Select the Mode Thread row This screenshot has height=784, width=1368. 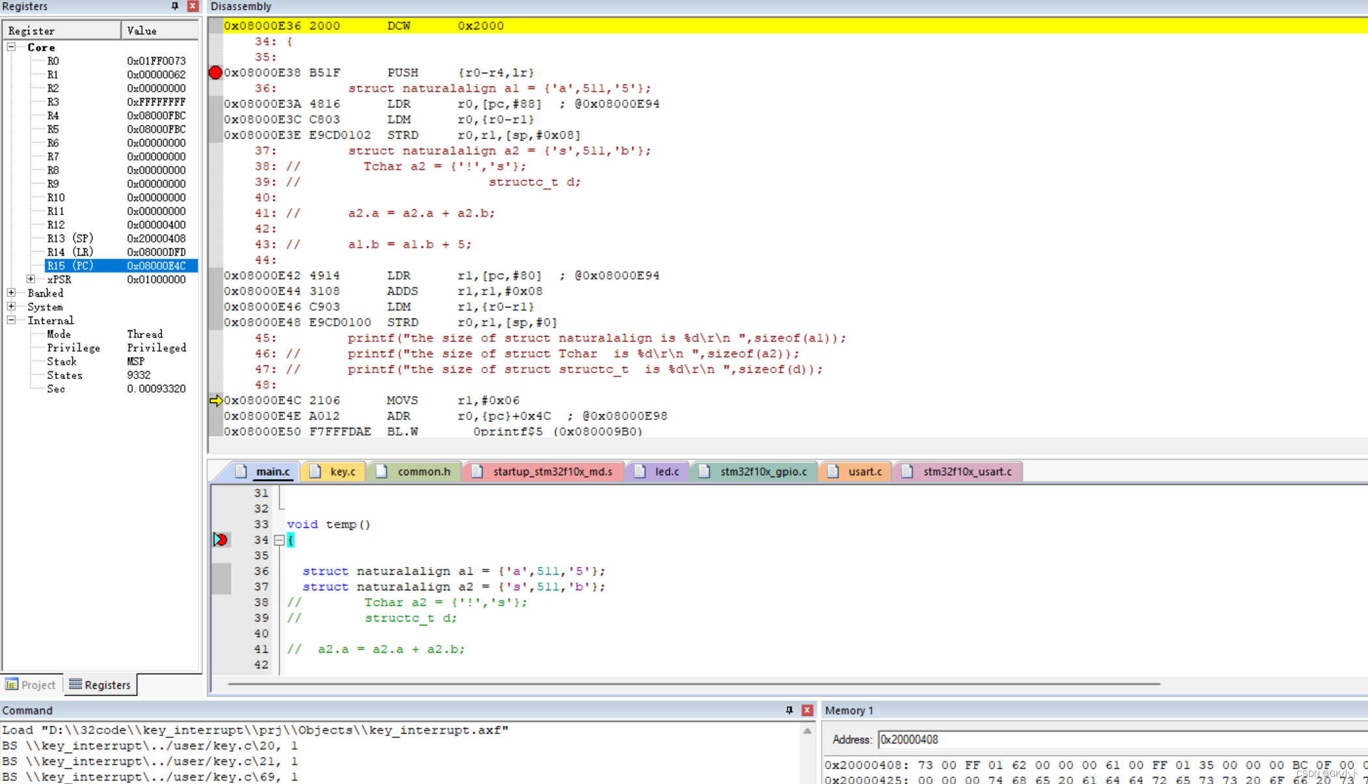100,333
